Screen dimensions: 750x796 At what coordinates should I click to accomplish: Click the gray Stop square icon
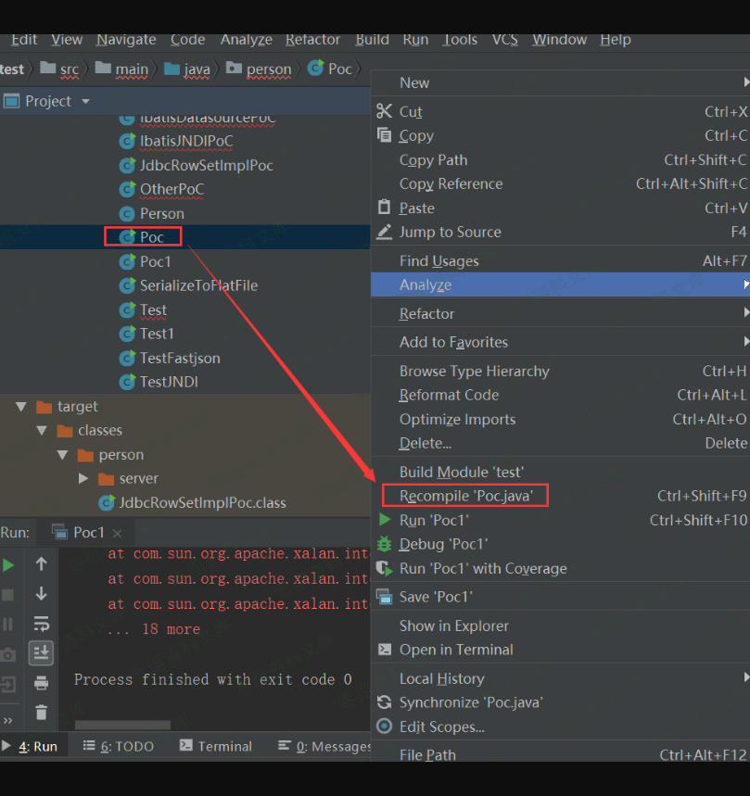coord(8,594)
